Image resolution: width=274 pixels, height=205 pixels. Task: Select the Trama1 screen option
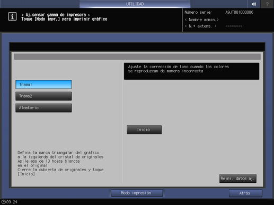tap(43, 85)
